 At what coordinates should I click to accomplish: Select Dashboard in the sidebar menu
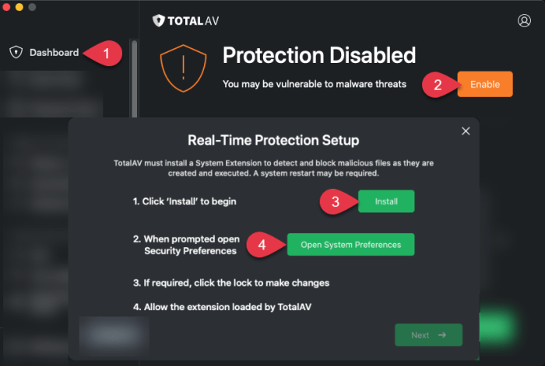54,52
